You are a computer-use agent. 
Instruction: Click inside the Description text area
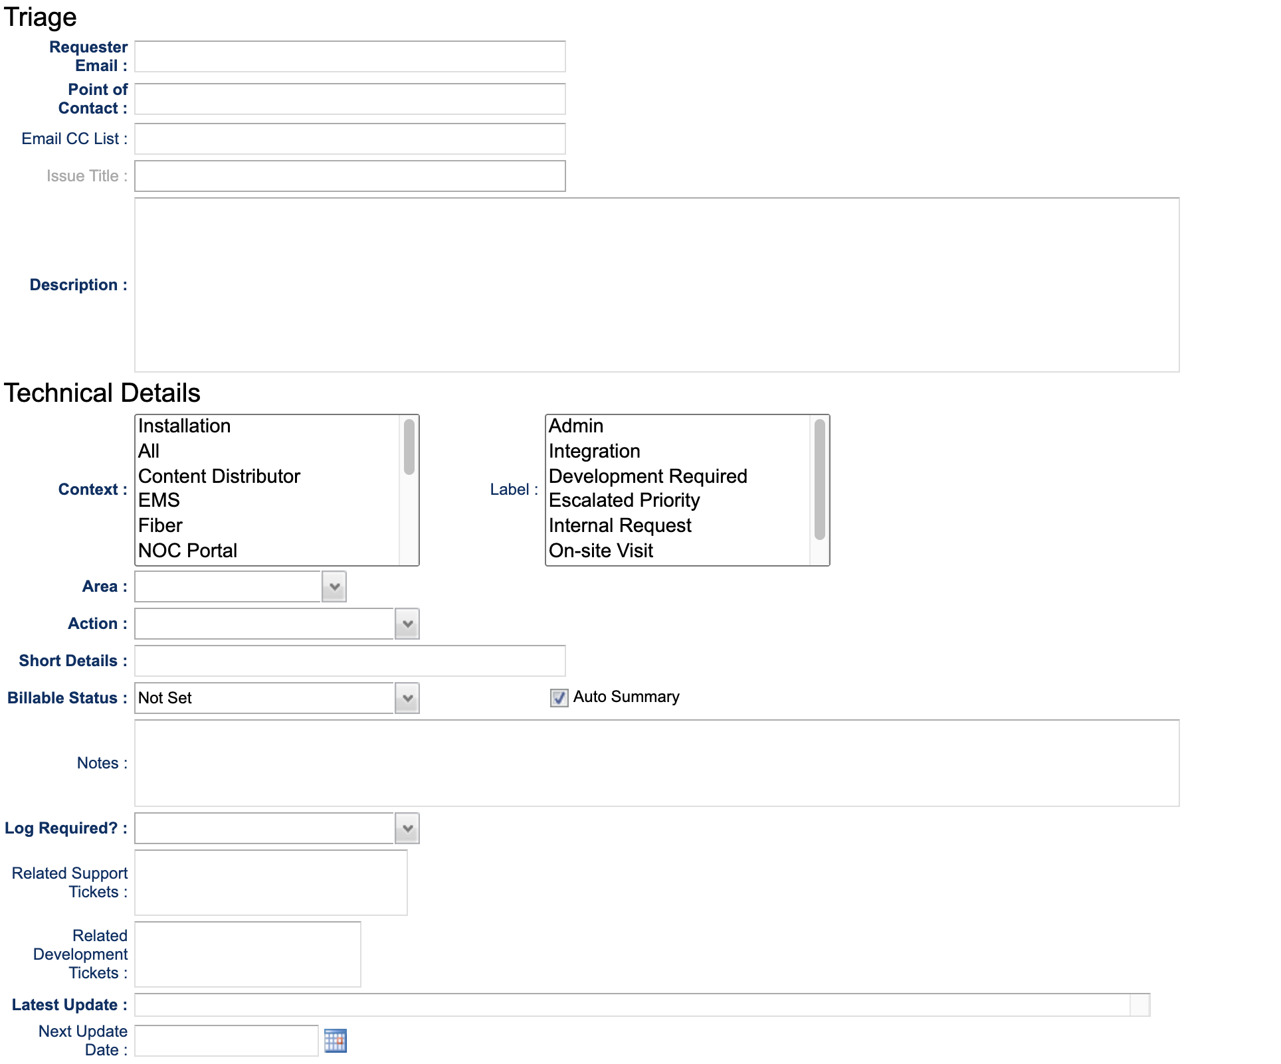coord(656,285)
